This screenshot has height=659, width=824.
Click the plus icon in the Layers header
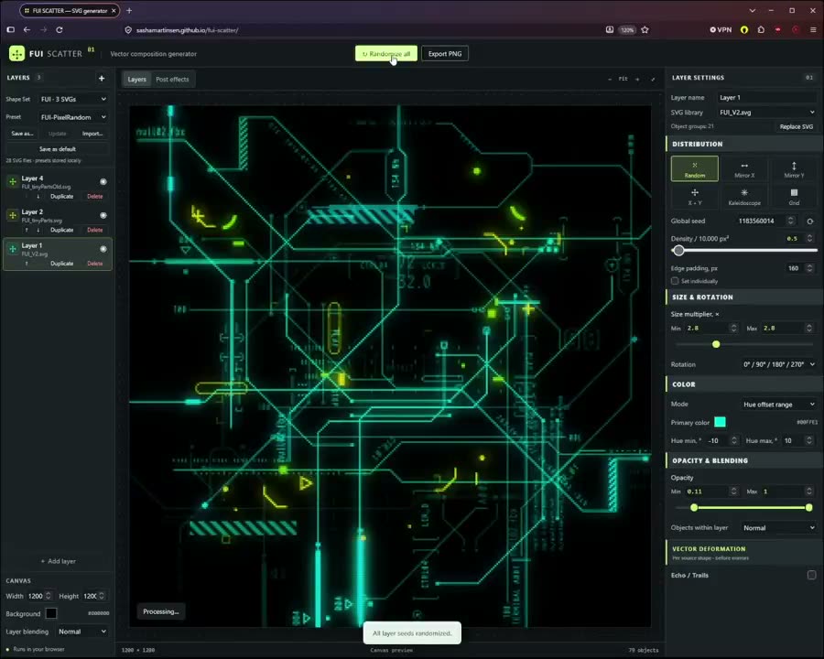pos(102,78)
